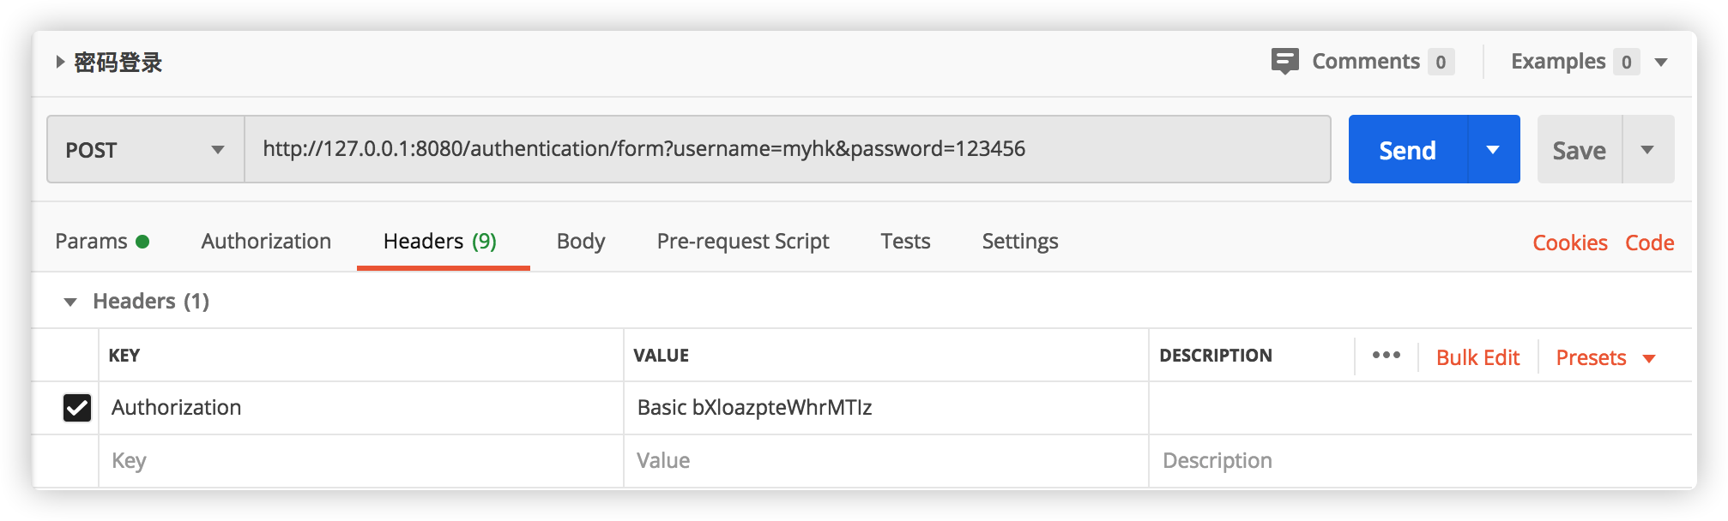Open the three-dot column options menu
Screen dimensions: 1728x521
point(1386,356)
